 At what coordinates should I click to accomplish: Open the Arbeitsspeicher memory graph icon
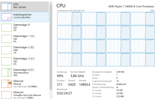[6, 17]
